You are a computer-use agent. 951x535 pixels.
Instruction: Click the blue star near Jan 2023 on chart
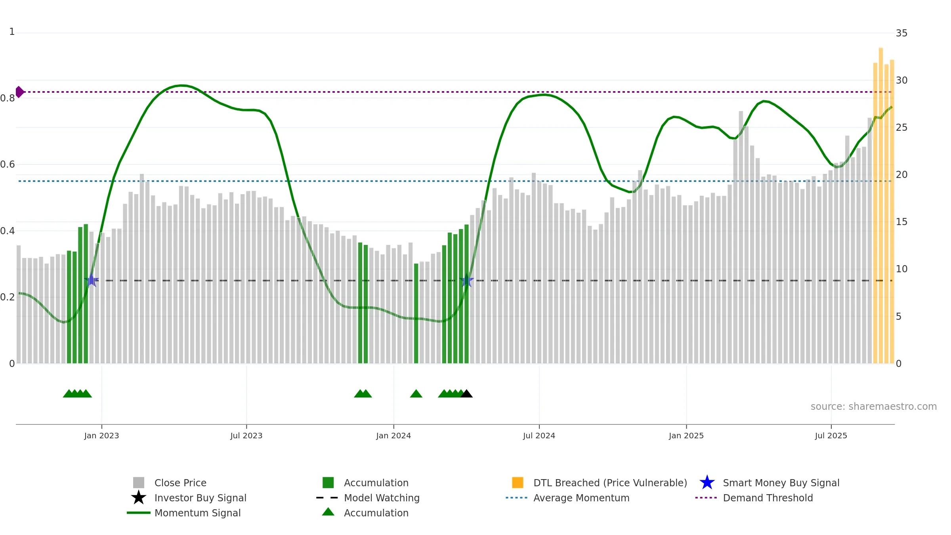click(92, 280)
